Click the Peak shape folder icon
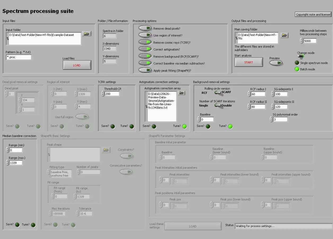 (106, 150)
